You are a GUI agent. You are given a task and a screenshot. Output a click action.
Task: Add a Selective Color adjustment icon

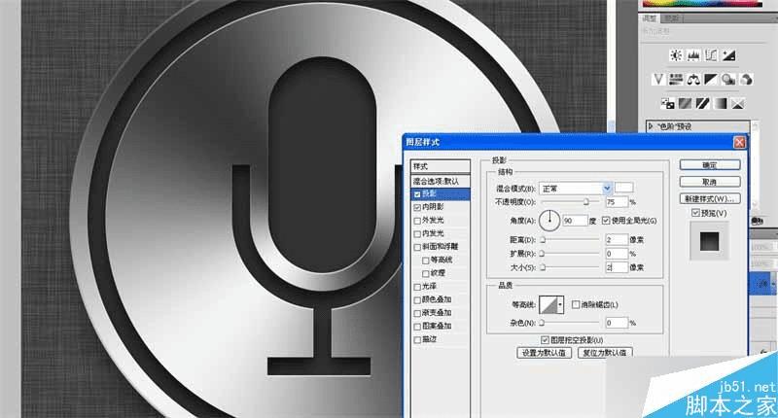pos(738,104)
